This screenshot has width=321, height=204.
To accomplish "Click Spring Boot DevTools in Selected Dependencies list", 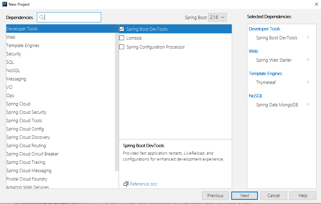I will pos(277,38).
